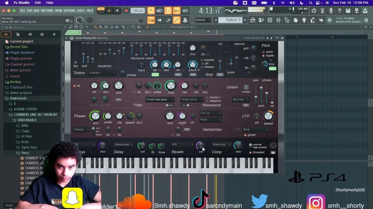Open the Mixer view icon

278,20
